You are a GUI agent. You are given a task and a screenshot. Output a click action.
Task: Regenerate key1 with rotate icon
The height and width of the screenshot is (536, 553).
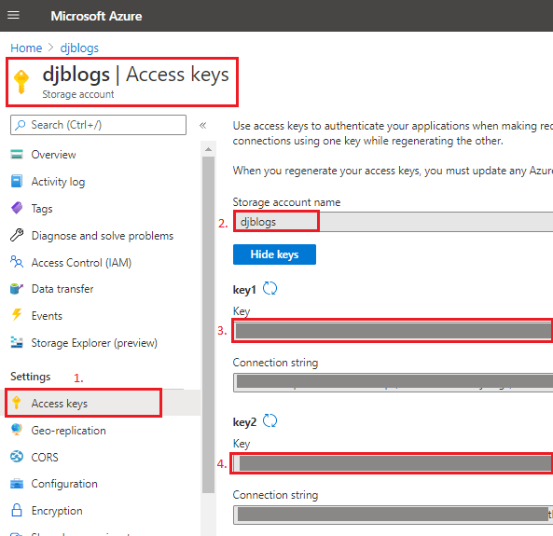270,288
